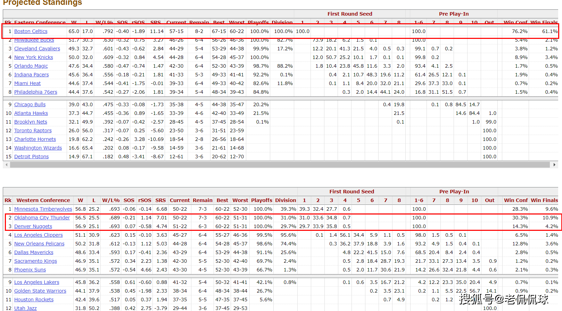The image size is (562, 311).
Task: Sort Western table by rSOS column
Action: point(145,200)
